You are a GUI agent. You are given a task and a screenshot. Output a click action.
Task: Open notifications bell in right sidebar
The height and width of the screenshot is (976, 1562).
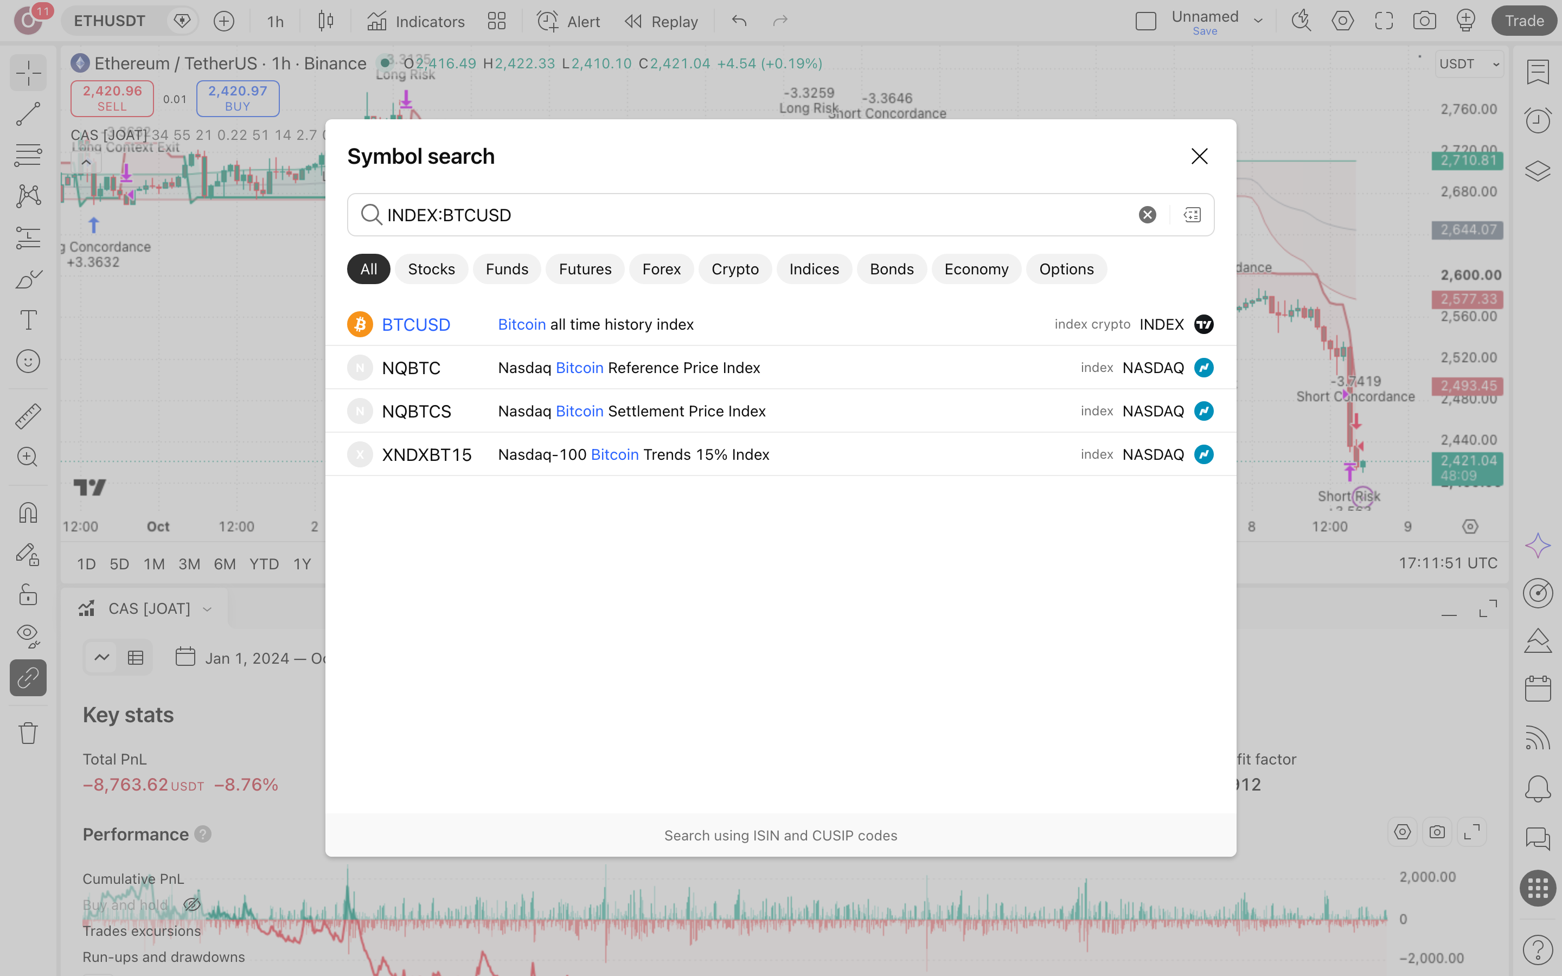1538,788
